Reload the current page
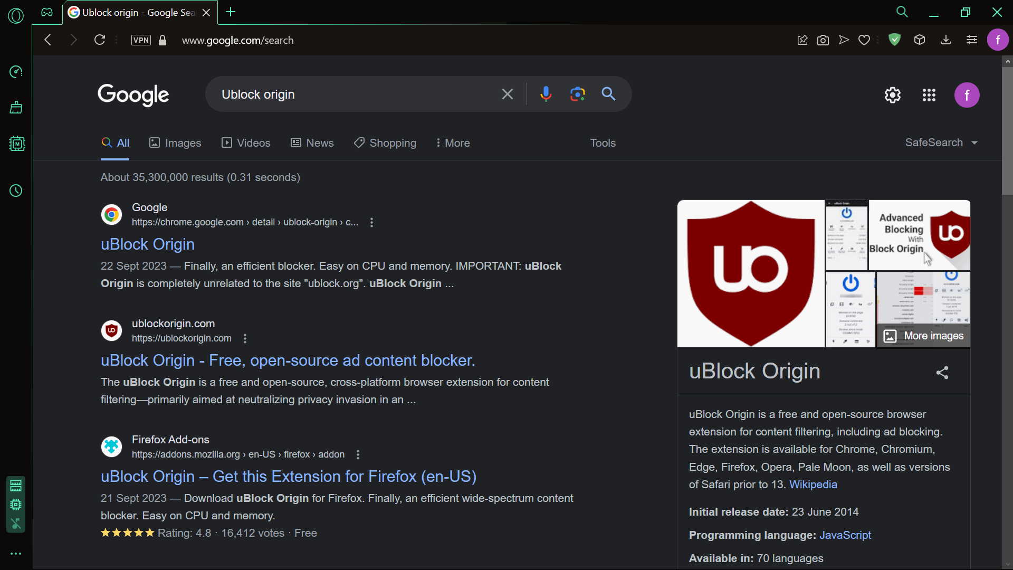The height and width of the screenshot is (570, 1013). (x=100, y=40)
